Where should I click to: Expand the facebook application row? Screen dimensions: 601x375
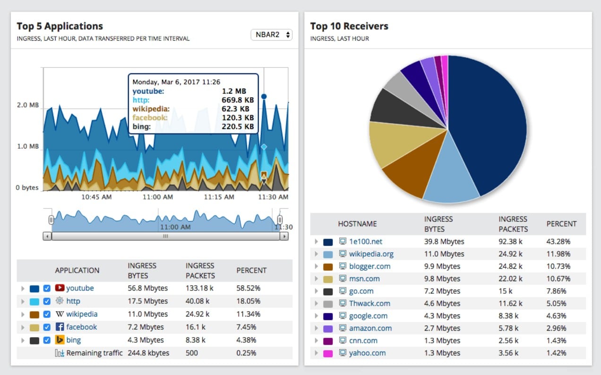point(22,327)
